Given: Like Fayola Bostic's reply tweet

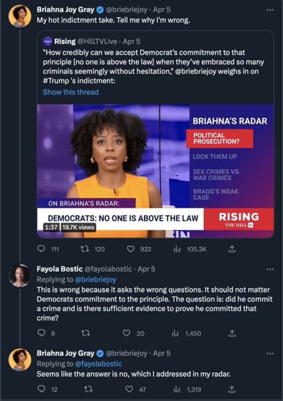Looking at the screenshot, I should click(127, 333).
